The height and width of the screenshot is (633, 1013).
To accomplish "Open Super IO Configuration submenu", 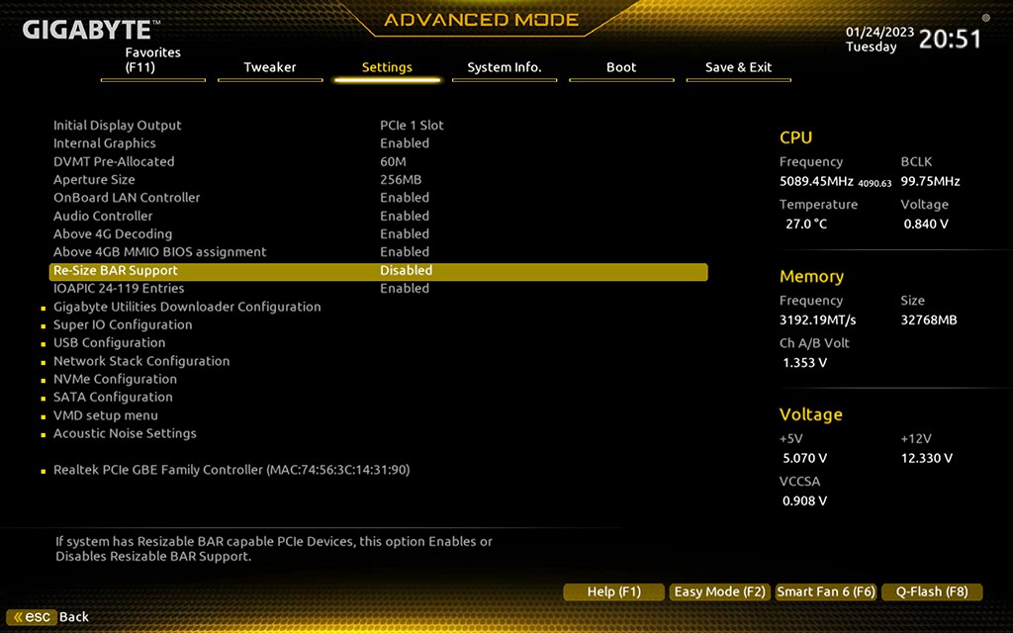I will coord(123,324).
